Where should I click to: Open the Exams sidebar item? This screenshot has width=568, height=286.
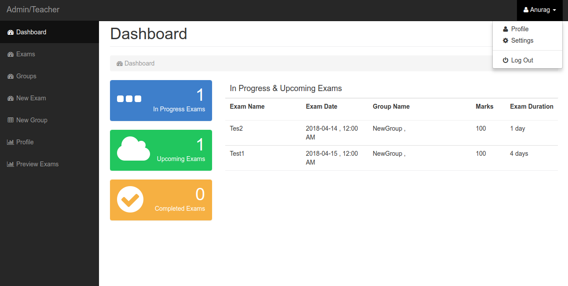pos(49,54)
